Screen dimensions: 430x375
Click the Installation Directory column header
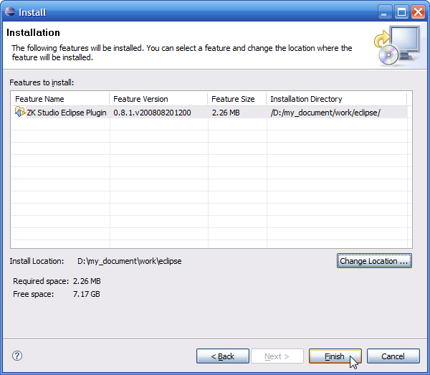click(337, 99)
